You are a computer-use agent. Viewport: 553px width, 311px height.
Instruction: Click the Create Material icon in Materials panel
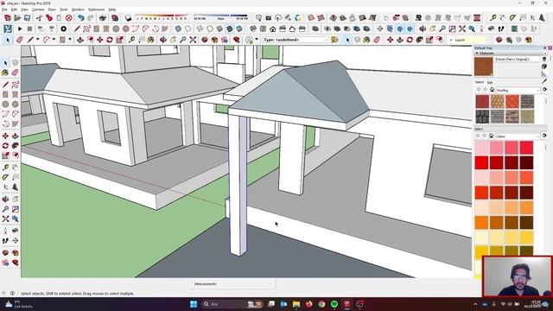coord(544,67)
